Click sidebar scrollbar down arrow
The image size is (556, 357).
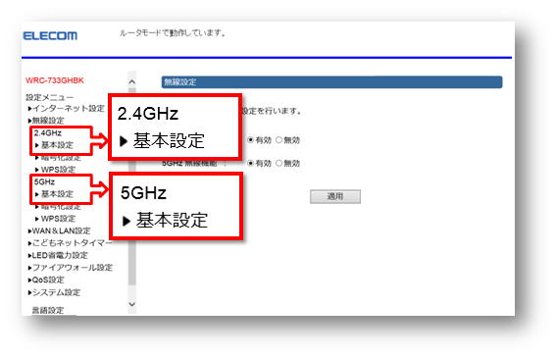(x=132, y=304)
